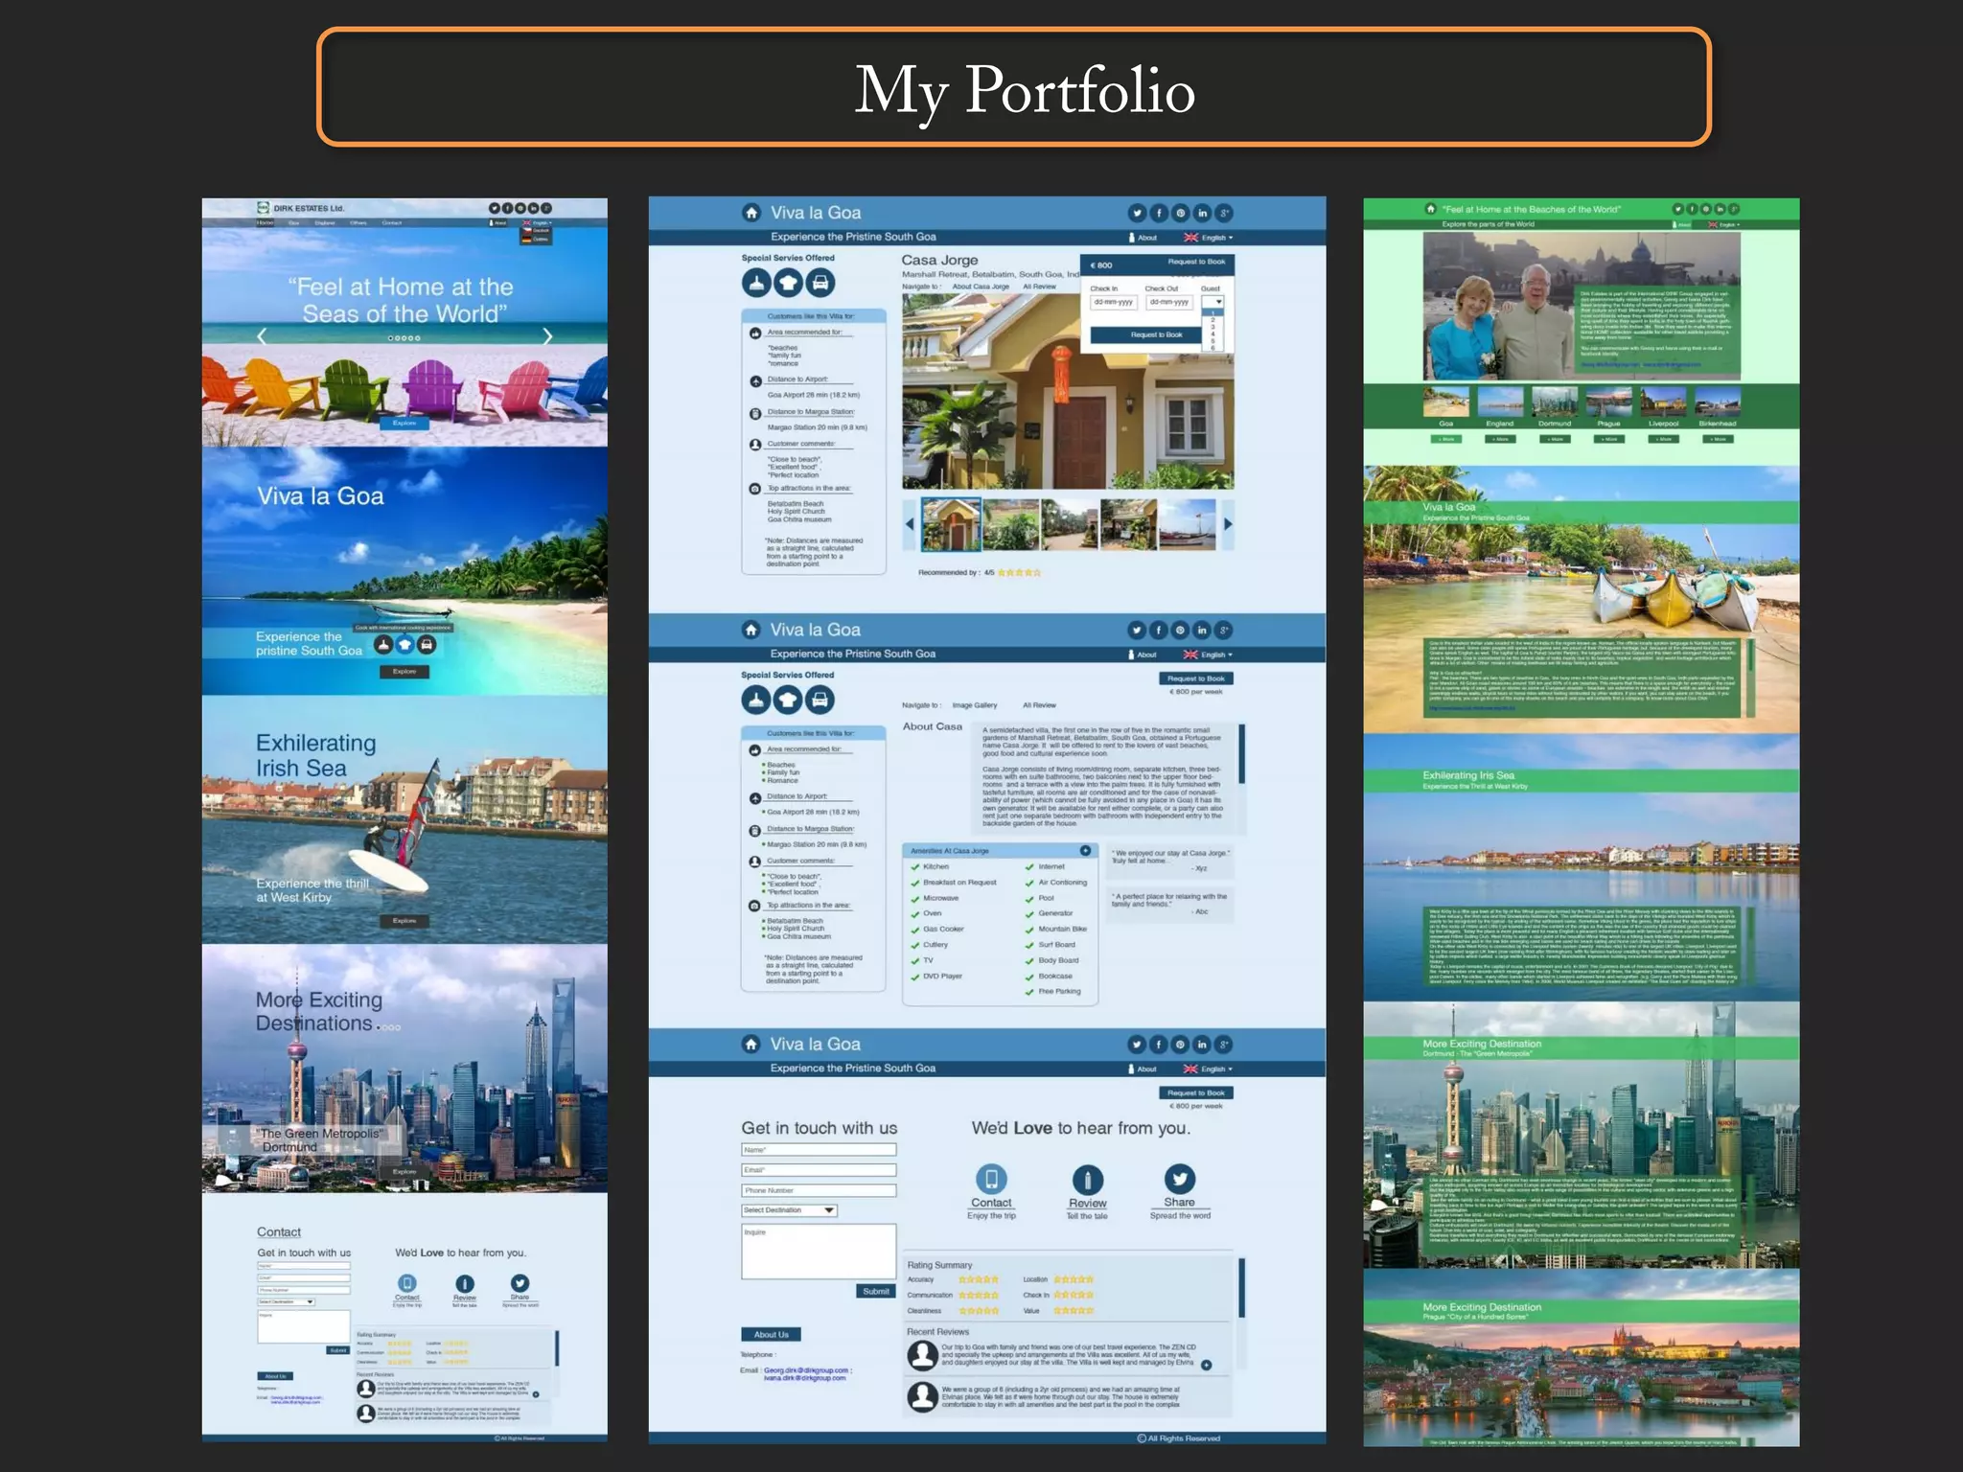Open the Select Destination dropdown in contact form
This screenshot has height=1472, width=1963.
[x=790, y=1210]
